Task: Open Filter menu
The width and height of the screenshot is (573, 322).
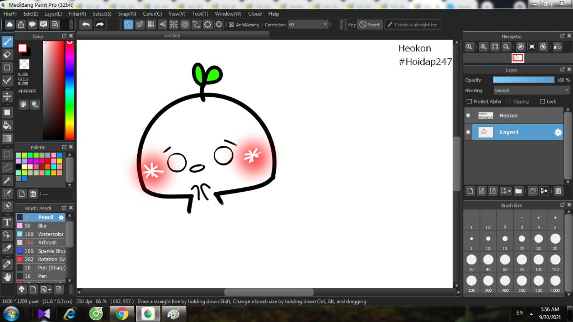Action: tap(77, 14)
